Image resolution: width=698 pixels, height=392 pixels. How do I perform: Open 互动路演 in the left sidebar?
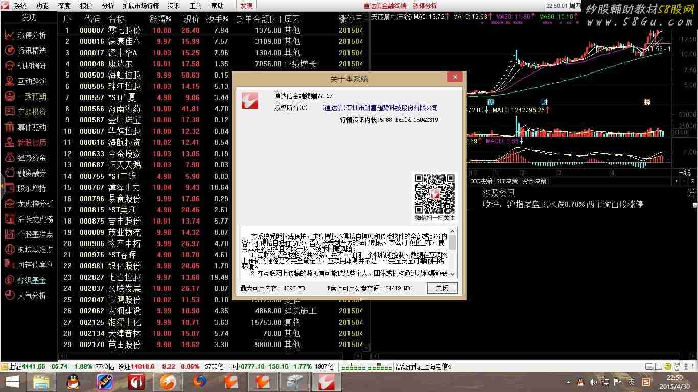point(32,81)
